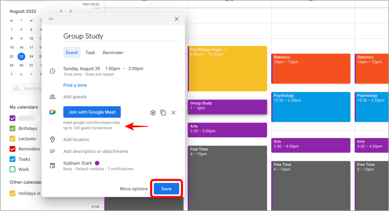Remove Google Meet conferencing X icon
This screenshot has width=389, height=211.
click(x=173, y=113)
